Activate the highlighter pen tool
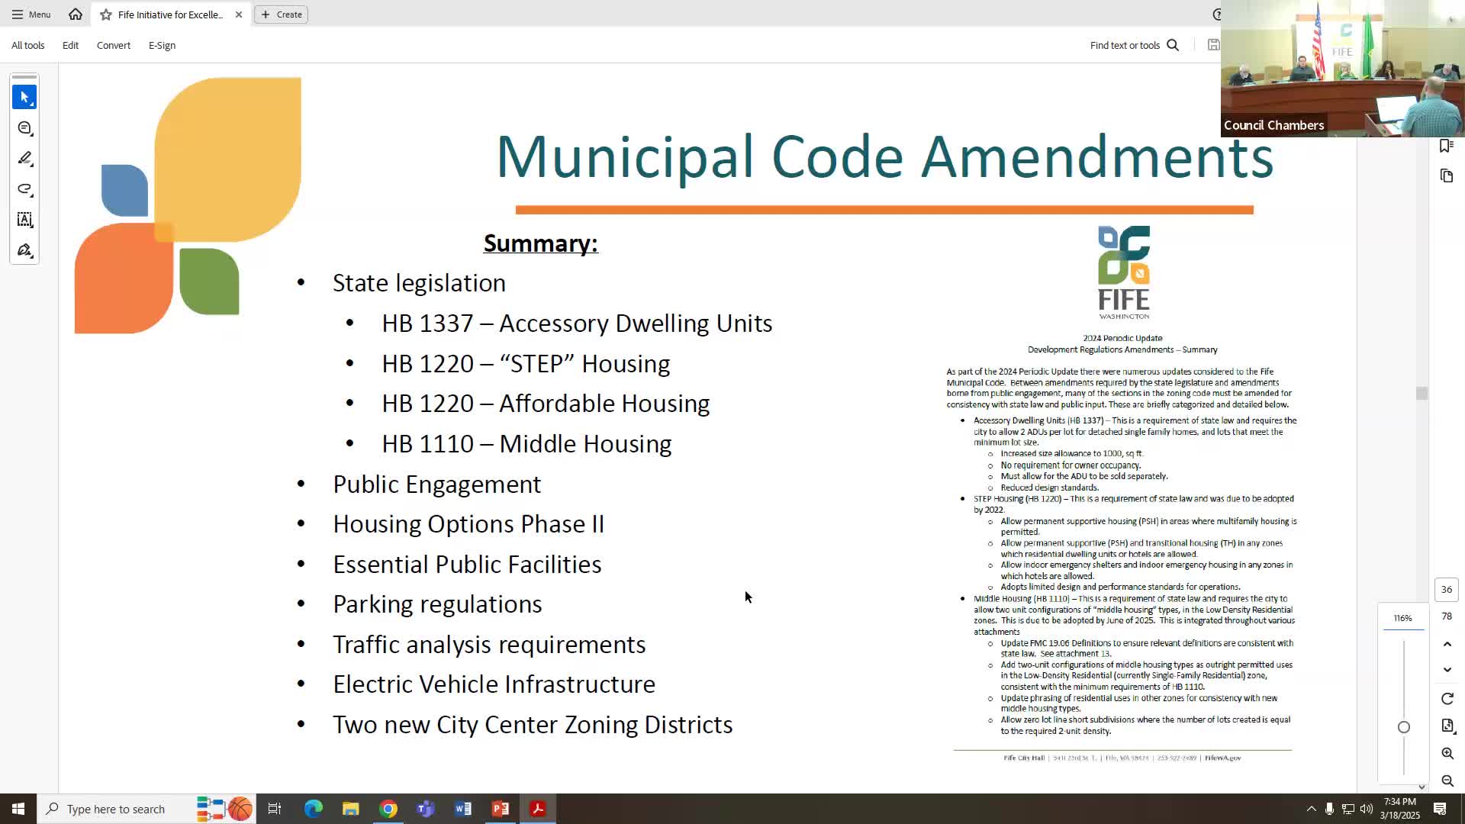The image size is (1465, 824). [24, 159]
